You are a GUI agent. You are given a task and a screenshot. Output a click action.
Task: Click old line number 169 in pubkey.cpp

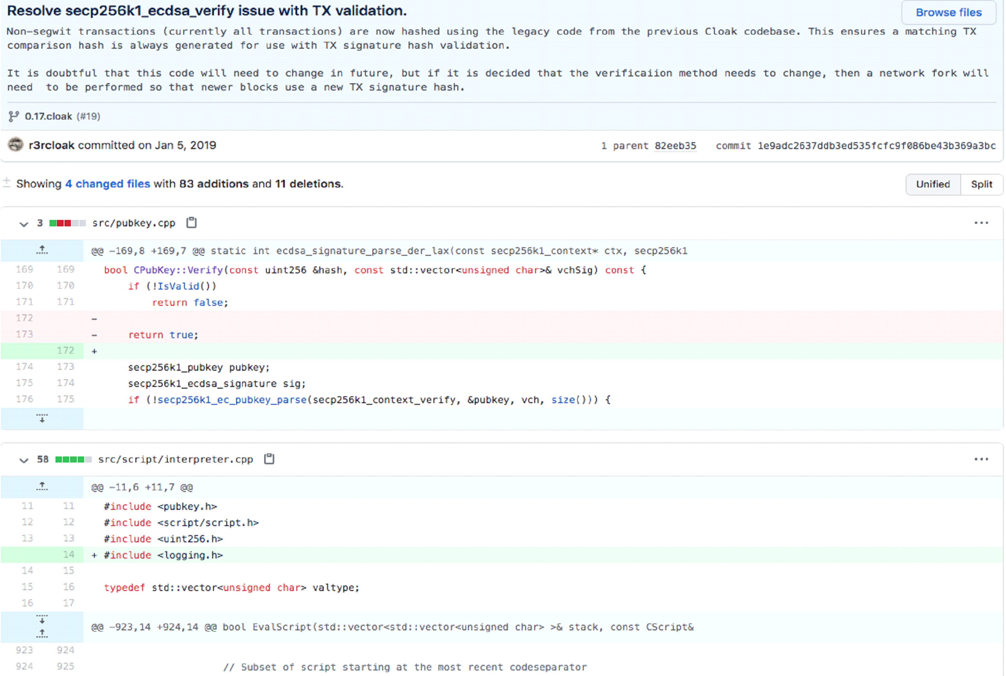click(24, 269)
